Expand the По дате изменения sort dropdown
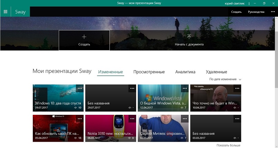 pyautogui.click(x=225, y=79)
